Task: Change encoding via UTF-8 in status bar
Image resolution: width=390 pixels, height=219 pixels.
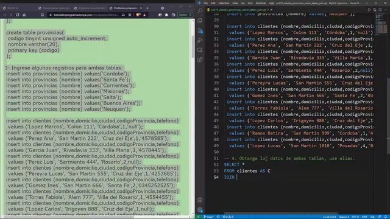Action: pyautogui.click(x=355, y=217)
